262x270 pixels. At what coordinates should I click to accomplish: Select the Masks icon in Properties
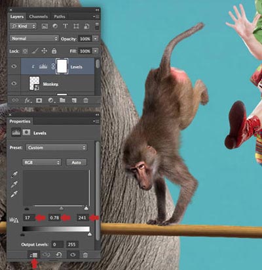click(26, 133)
